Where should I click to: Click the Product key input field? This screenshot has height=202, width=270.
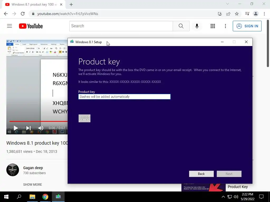click(124, 97)
